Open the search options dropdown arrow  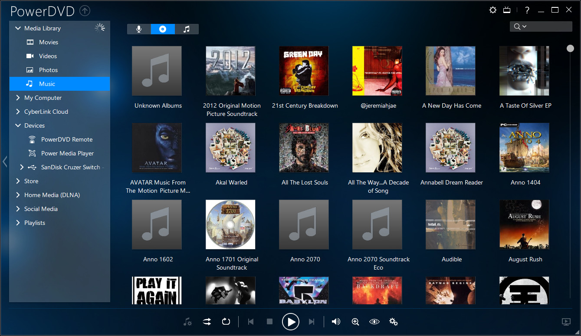click(x=524, y=26)
